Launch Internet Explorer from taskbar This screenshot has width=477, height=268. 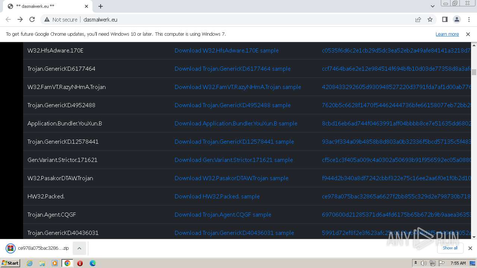click(29, 263)
